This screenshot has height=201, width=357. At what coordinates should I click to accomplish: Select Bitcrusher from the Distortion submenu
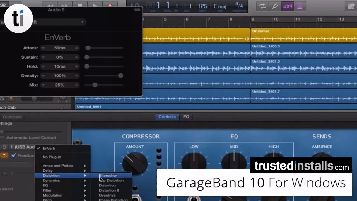tap(111, 176)
